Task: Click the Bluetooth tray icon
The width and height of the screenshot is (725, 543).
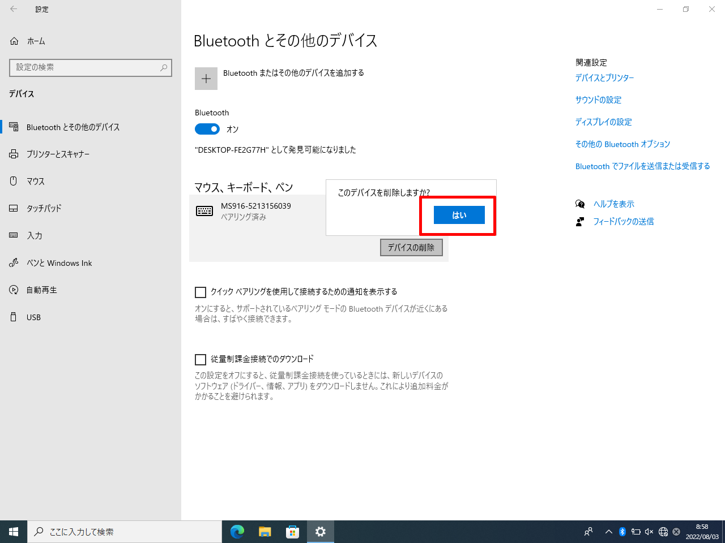Action: [x=622, y=532]
